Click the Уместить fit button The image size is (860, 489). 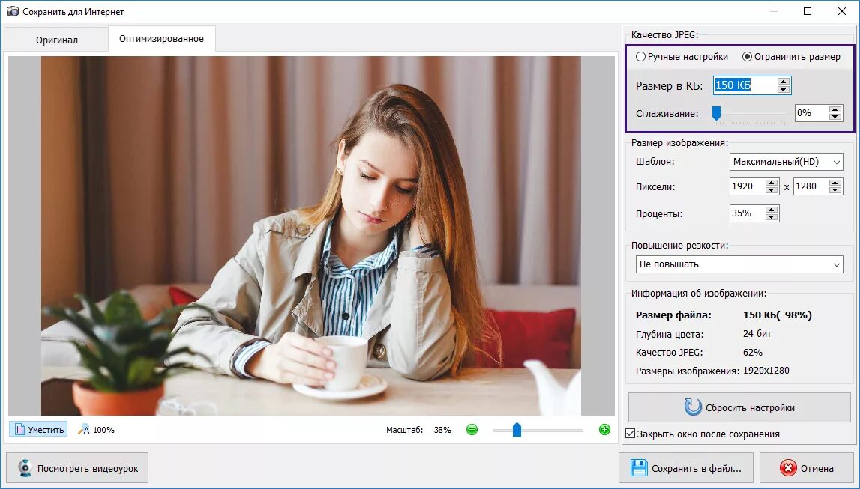point(38,430)
